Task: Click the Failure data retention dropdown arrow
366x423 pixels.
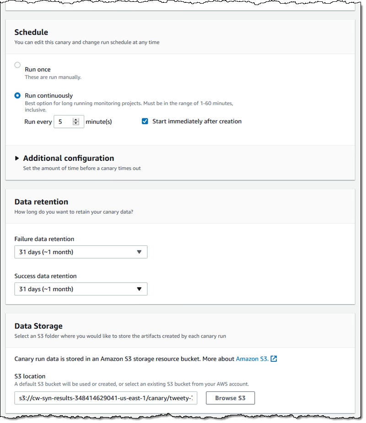Action: tap(139, 252)
